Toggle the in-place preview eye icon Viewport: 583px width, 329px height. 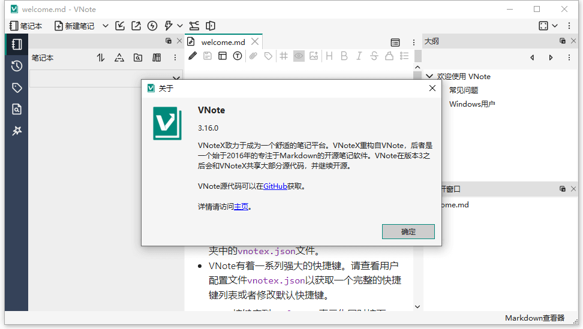click(x=299, y=56)
